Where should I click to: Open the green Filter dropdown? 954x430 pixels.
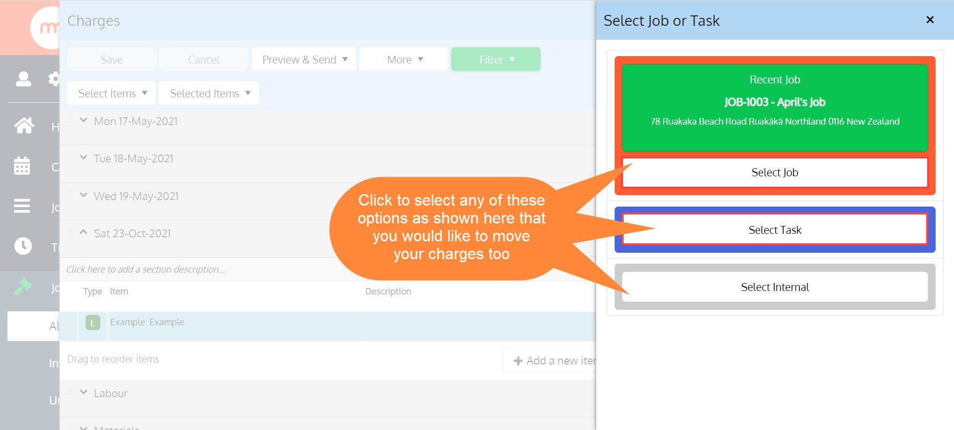click(x=496, y=59)
